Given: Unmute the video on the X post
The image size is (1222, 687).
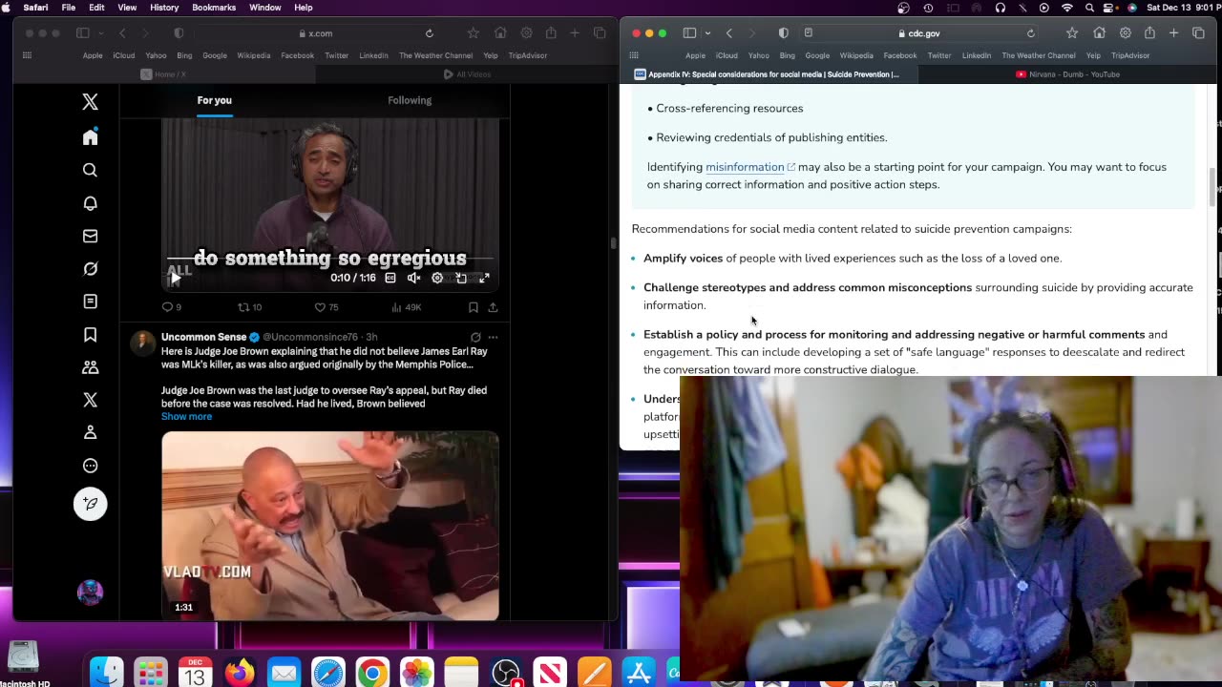Looking at the screenshot, I should [x=413, y=278].
